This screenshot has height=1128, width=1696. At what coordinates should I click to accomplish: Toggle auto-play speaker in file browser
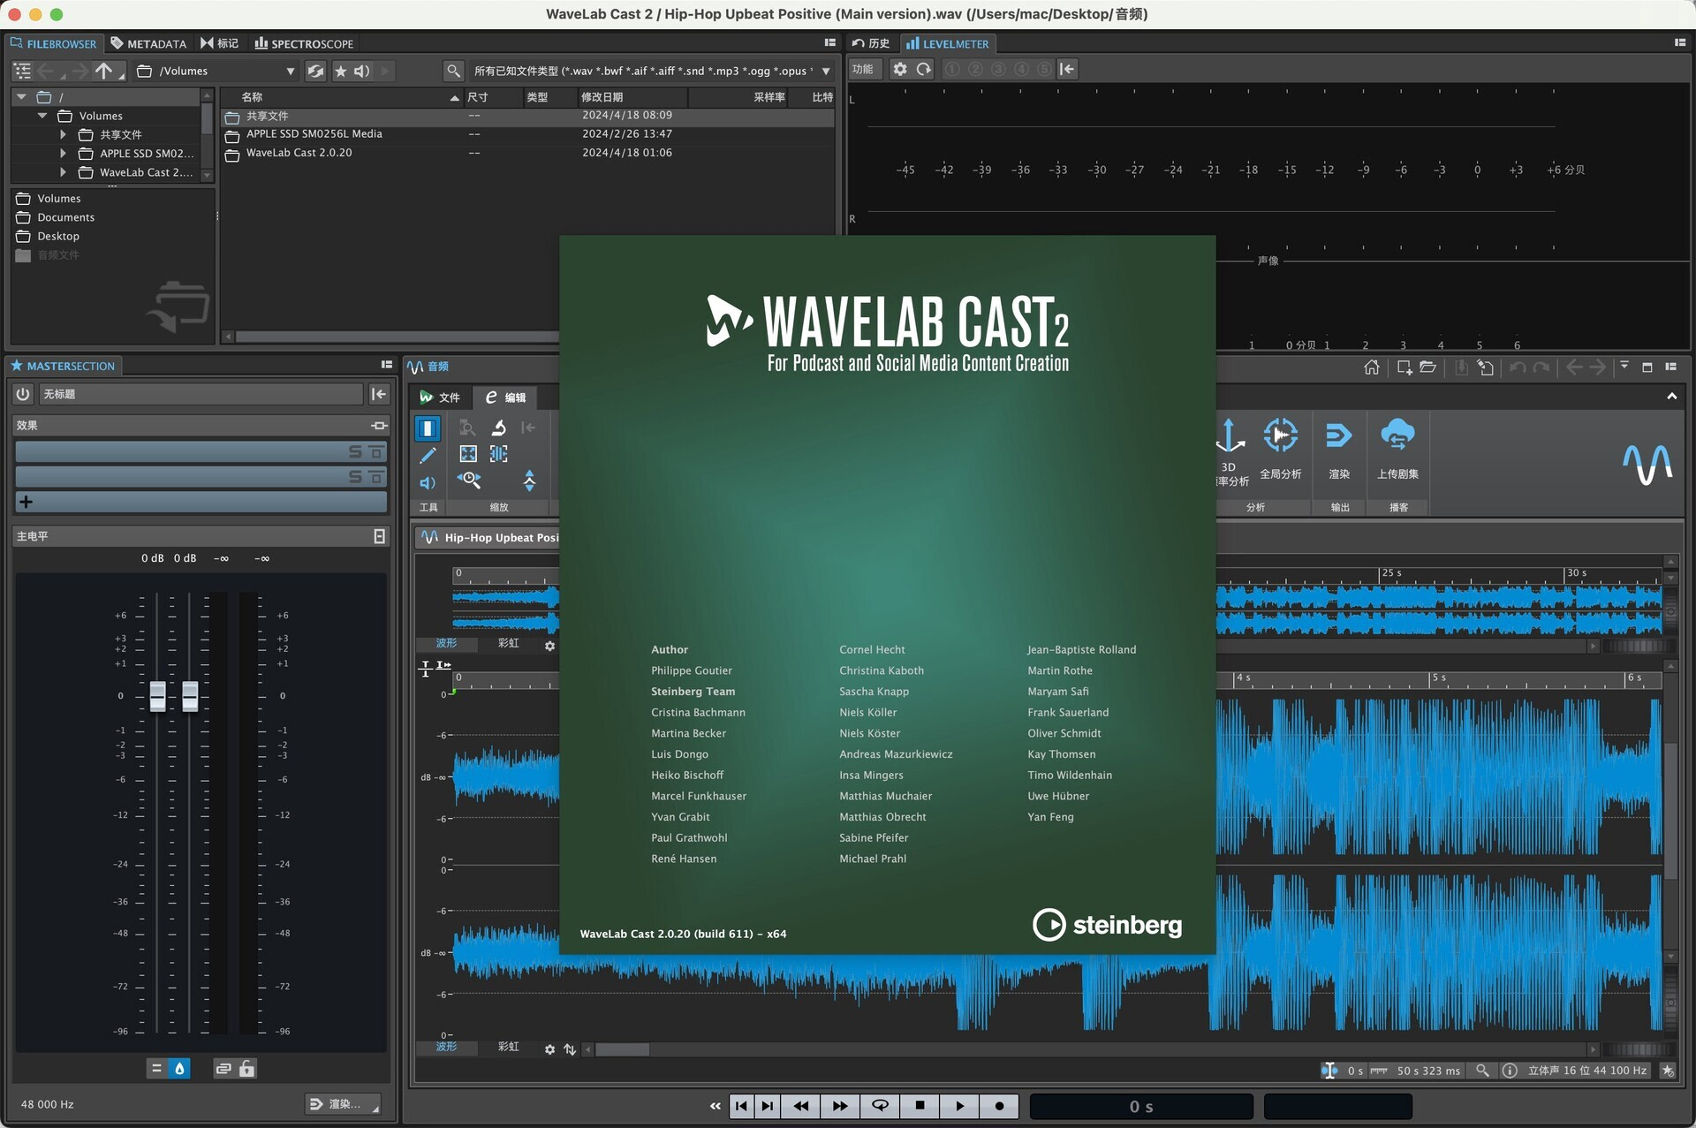362,71
